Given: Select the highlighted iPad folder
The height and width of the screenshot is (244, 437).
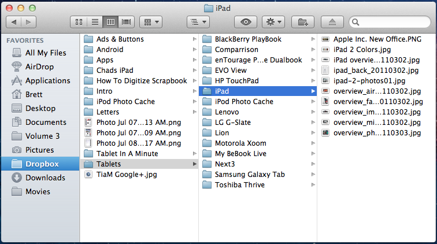Looking at the screenshot, I should pos(258,91).
